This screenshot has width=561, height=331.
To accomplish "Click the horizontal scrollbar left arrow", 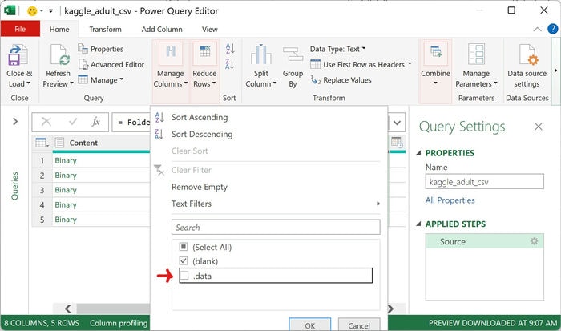I will (67, 309).
